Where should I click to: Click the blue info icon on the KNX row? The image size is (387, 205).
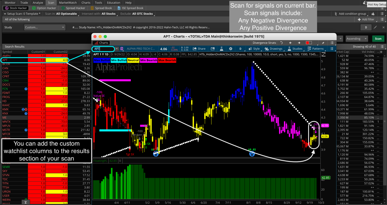coord(26,113)
